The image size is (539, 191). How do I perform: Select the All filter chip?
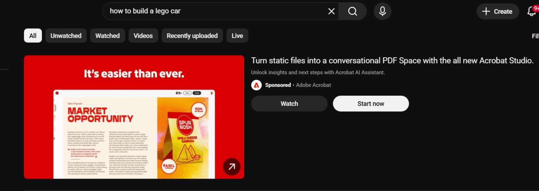33,36
